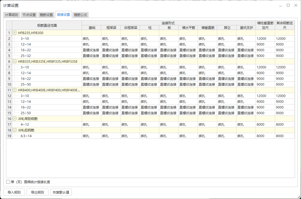
Task: Open the 节点设置 tab
Action: click(x=29, y=15)
